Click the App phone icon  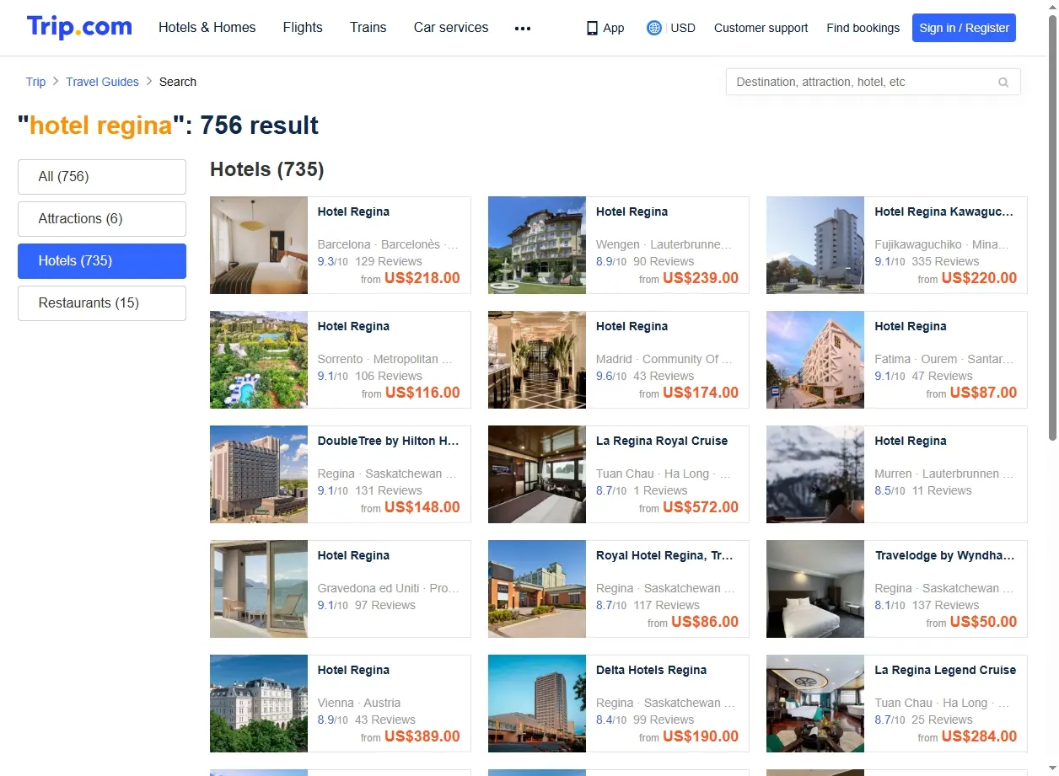[592, 28]
